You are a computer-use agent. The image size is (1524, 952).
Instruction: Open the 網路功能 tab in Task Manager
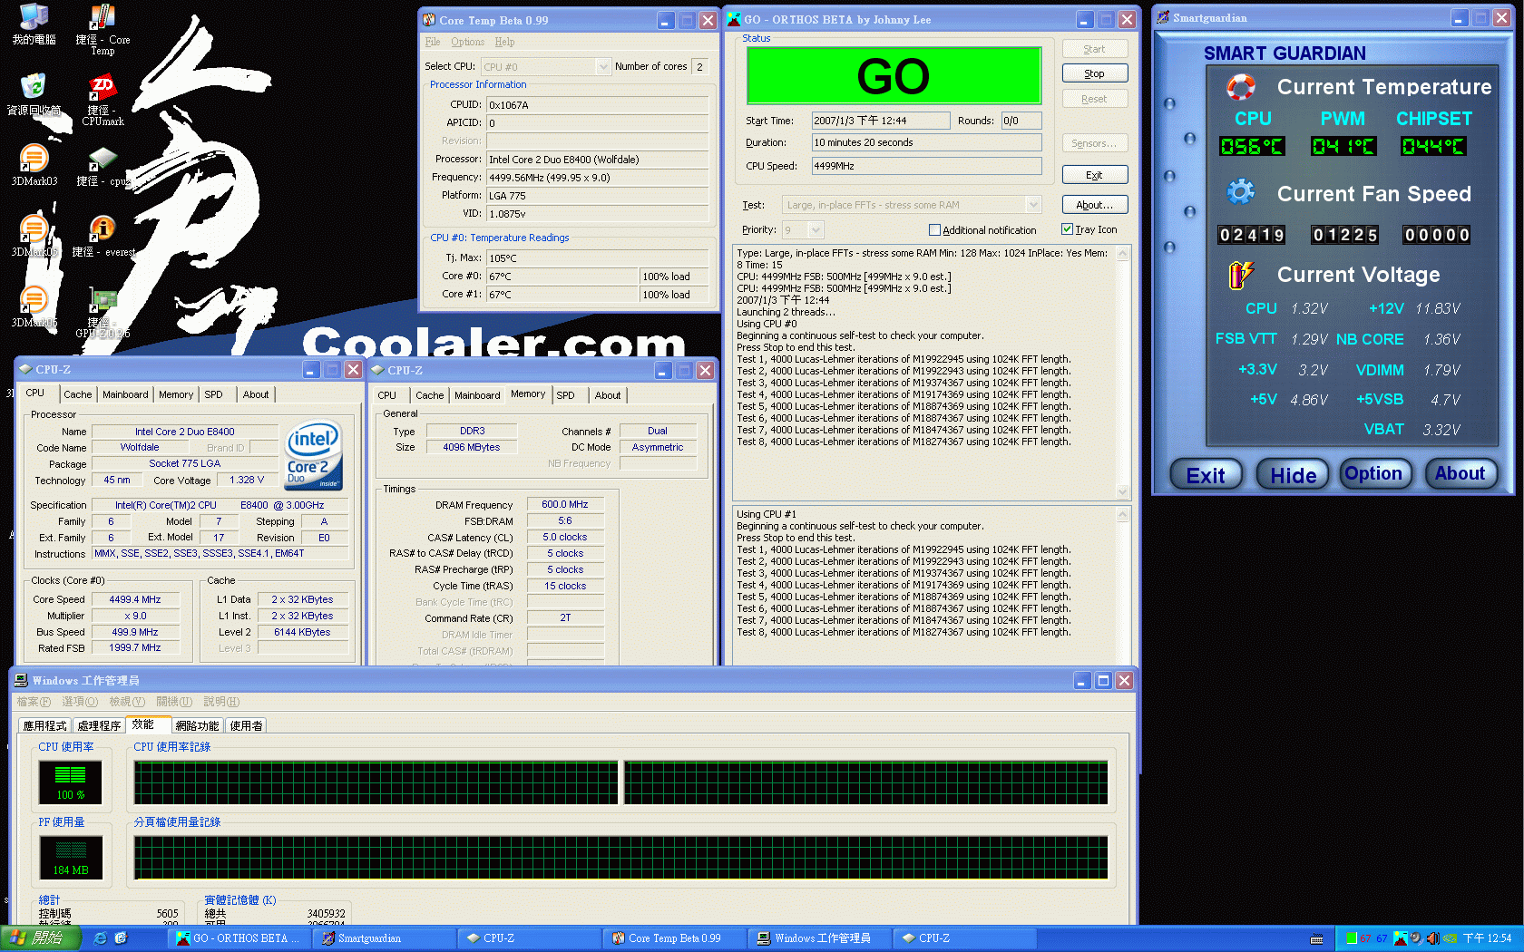coord(197,725)
